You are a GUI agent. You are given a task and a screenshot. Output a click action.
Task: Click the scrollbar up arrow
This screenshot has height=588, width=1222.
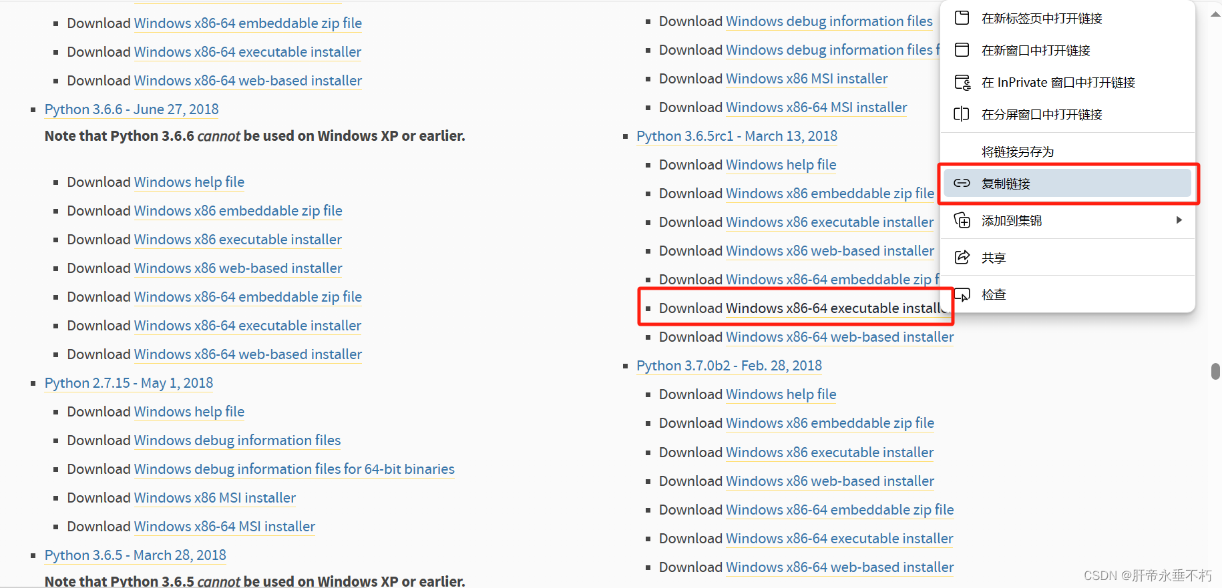[1215, 14]
